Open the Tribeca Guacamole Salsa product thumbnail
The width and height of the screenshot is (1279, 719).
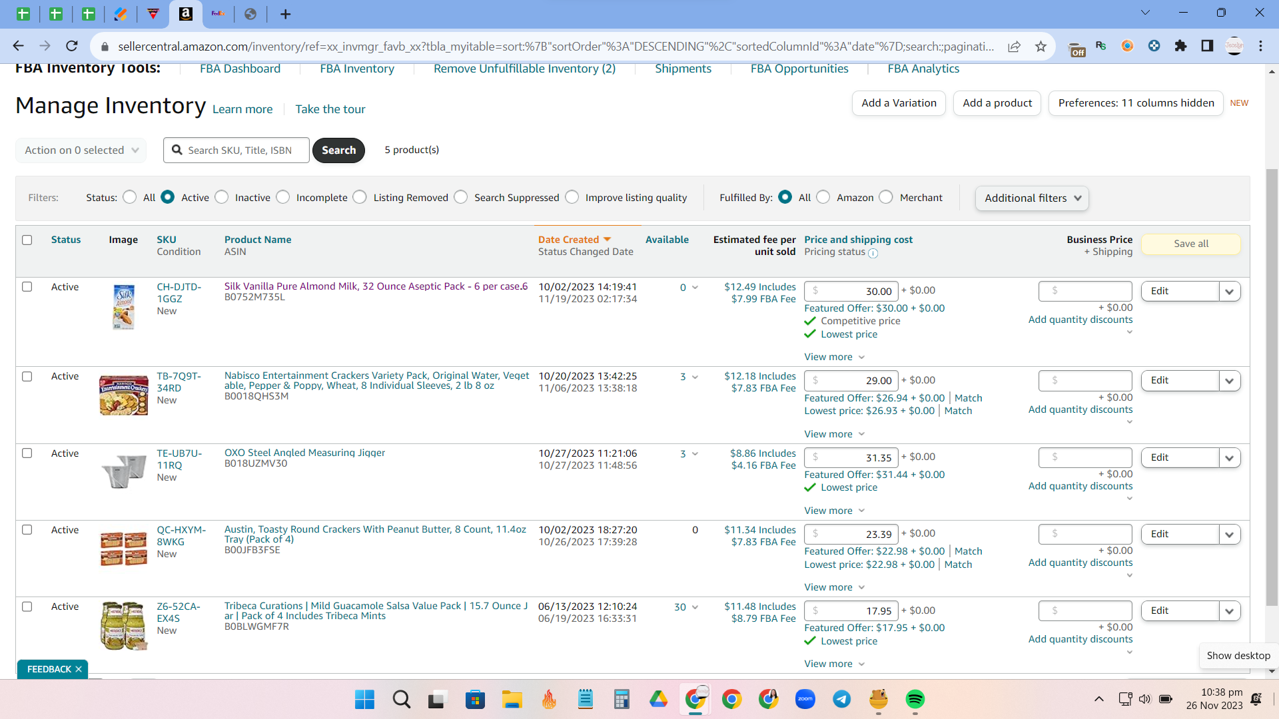coord(123,626)
